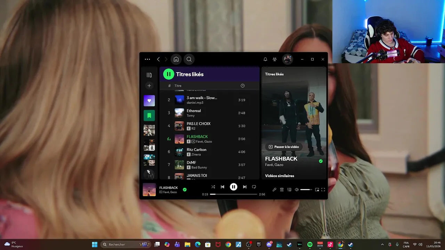The height and width of the screenshot is (250, 445).
Task: Open connect to a device icon
Action: click(289, 190)
